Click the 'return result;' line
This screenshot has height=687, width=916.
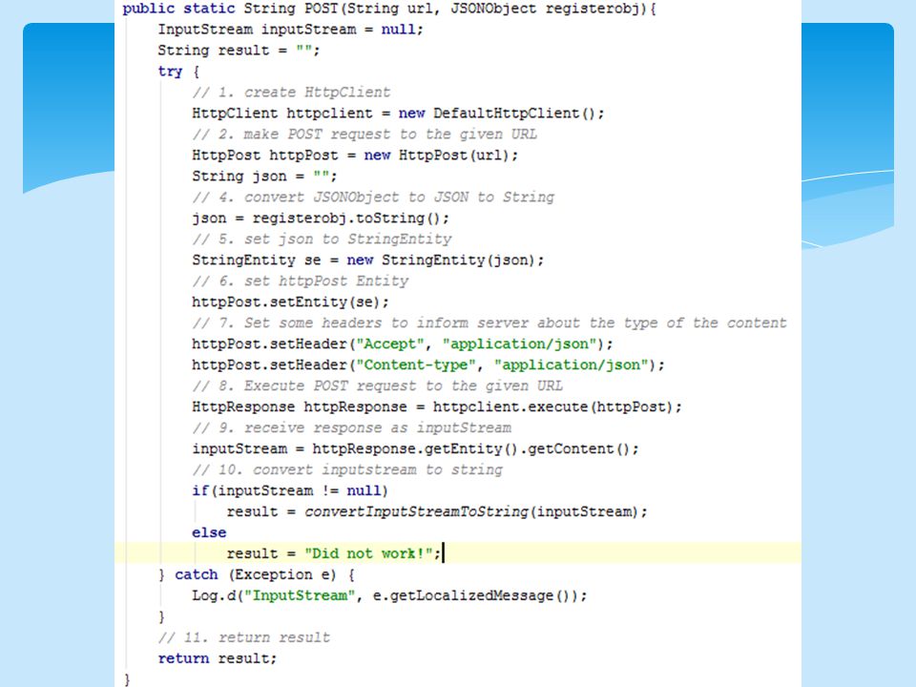[218, 658]
